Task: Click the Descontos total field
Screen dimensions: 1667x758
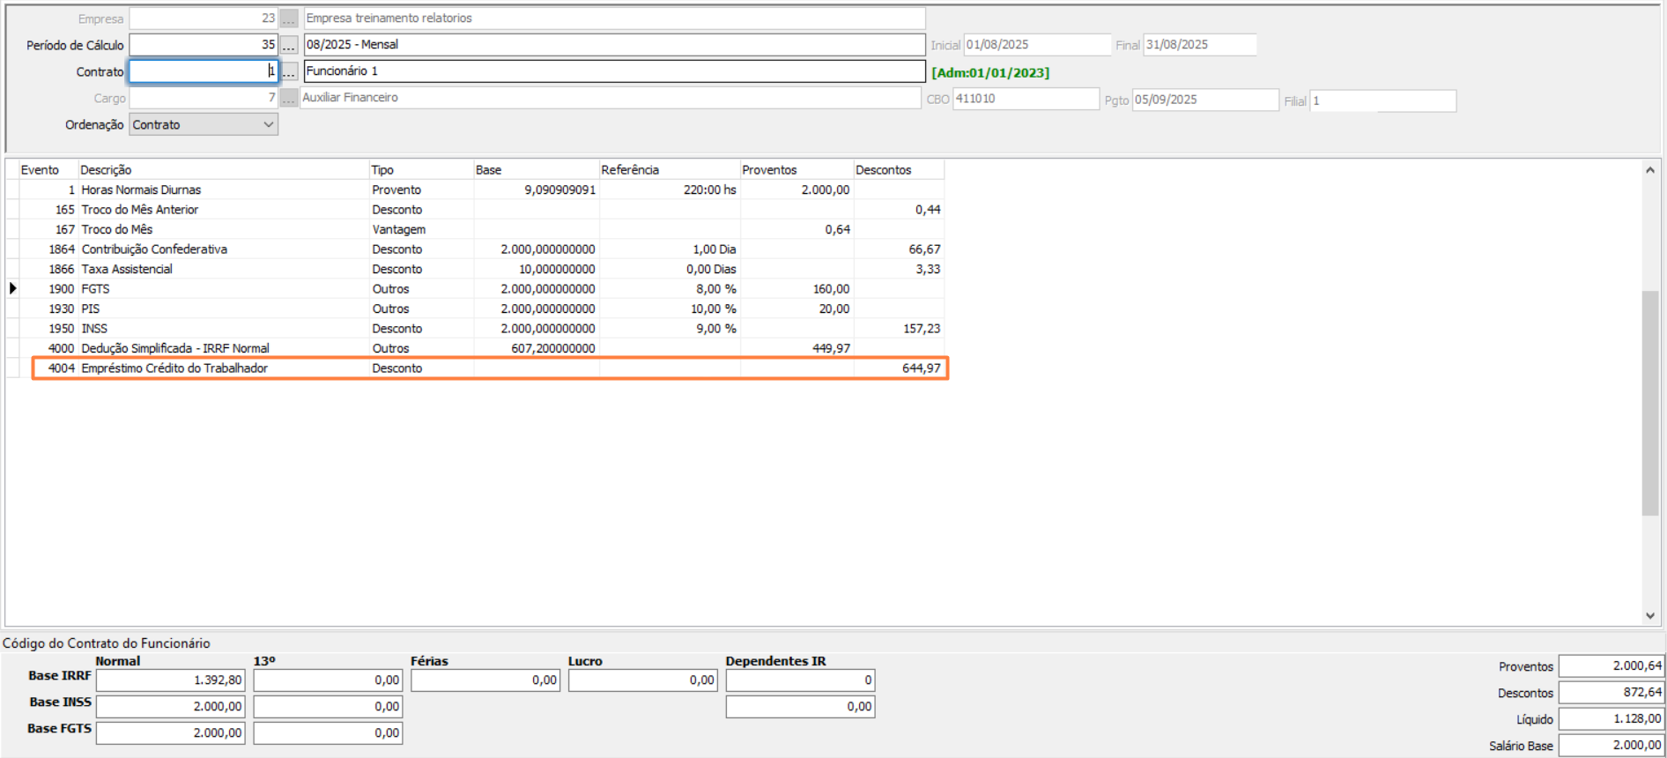Action: [1611, 693]
